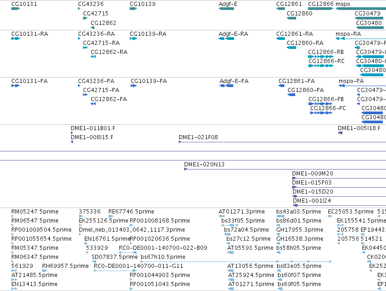This screenshot has width=386, height=291.
Task: Click the CG12862-PA protein label
Action: coord(109,99)
